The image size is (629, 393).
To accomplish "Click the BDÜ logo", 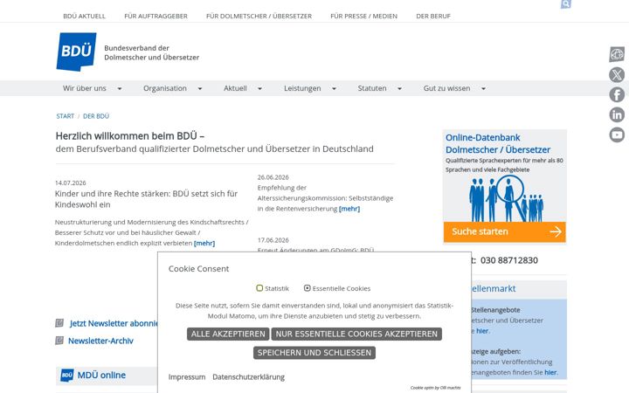I will click(x=76, y=52).
